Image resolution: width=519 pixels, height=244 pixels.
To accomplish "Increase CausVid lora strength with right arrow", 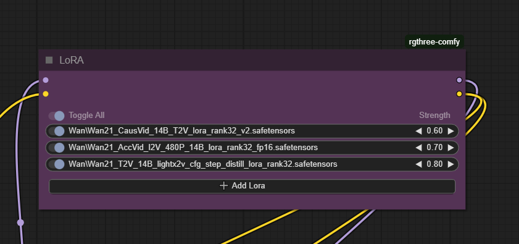I will coord(450,131).
